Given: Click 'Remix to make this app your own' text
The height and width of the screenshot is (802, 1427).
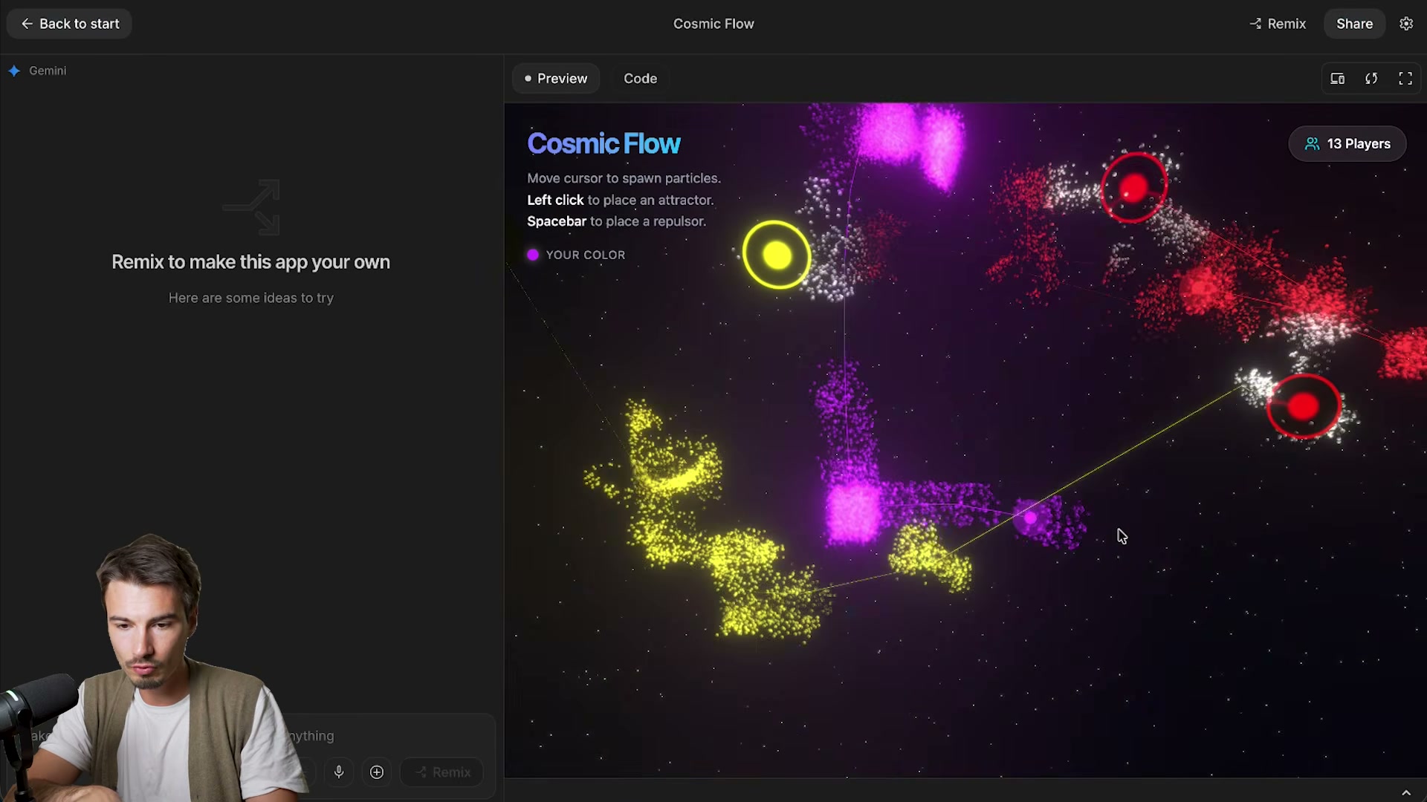Looking at the screenshot, I should click(251, 262).
